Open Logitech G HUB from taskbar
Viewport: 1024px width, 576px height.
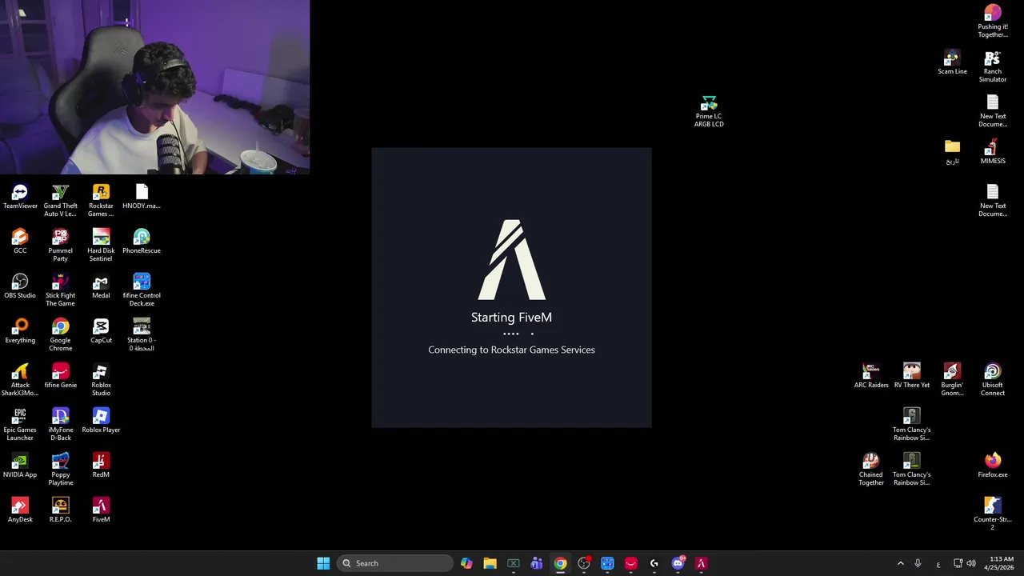(x=654, y=563)
